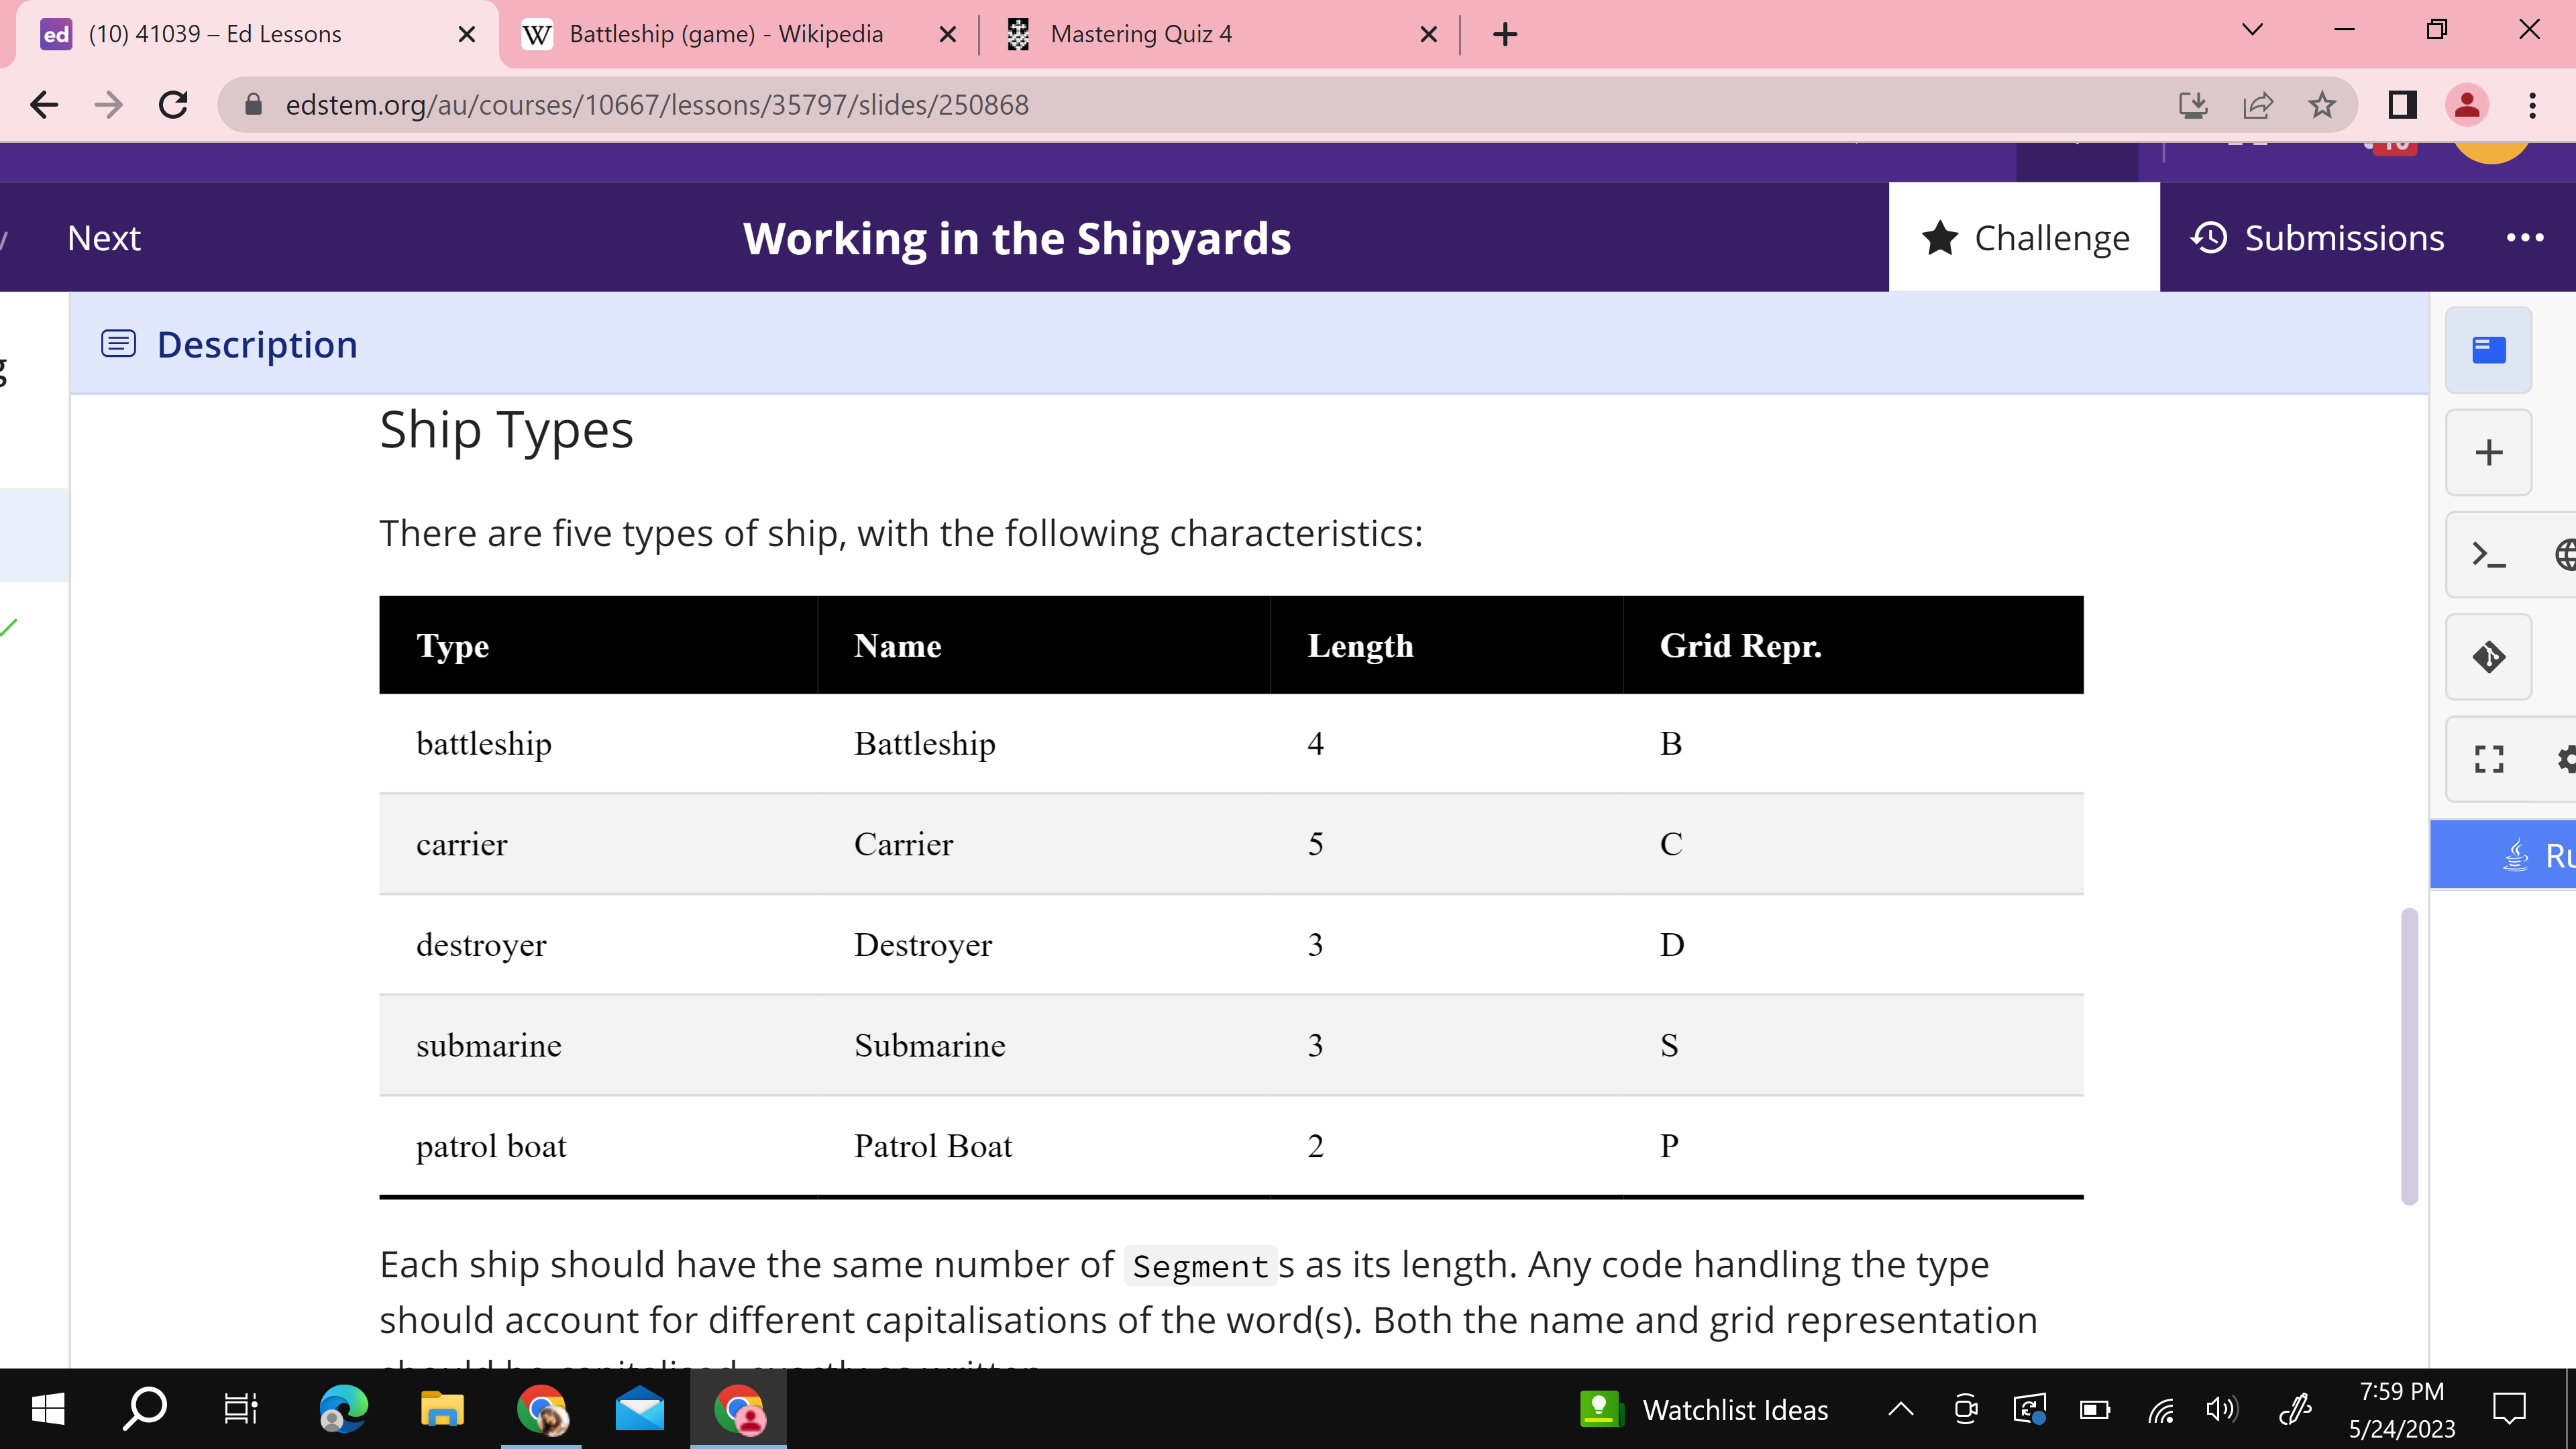Open the Submissions panel
This screenshot has width=2576, height=1449.
point(2317,238)
